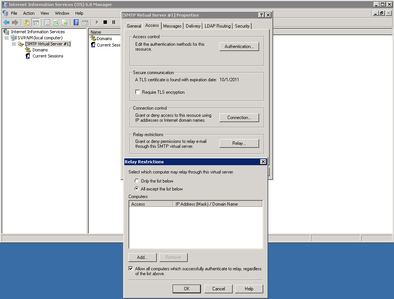Close the SMTP Virtual Server Properties dialog

coord(268,15)
